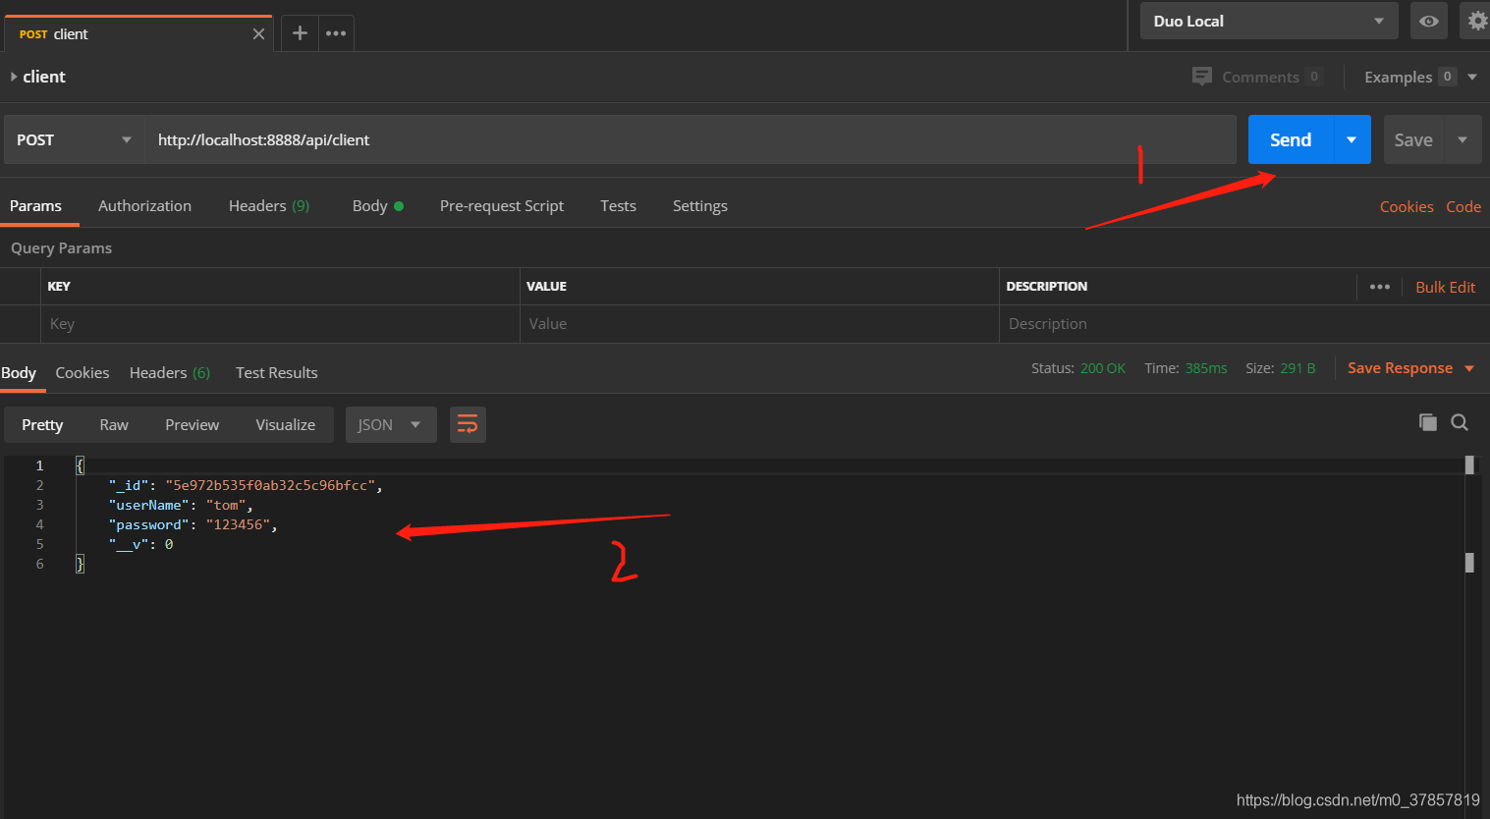Expand the Examples dropdown
The width and height of the screenshot is (1490, 819).
pyautogui.click(x=1472, y=77)
